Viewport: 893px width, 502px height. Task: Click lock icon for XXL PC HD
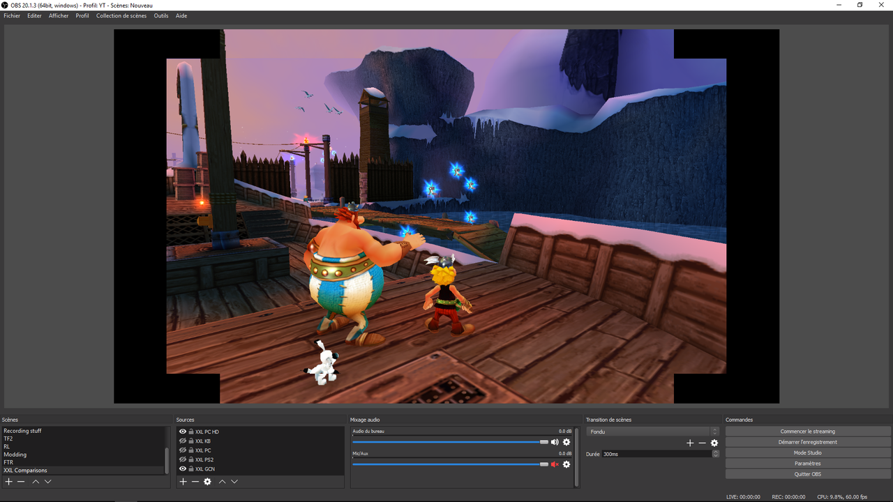[191, 432]
